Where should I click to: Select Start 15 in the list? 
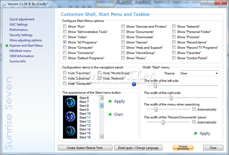[85, 133]
